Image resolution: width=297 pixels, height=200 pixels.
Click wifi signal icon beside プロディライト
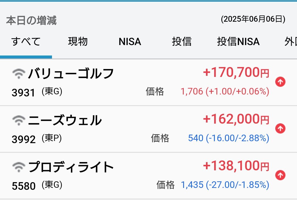click(x=19, y=167)
